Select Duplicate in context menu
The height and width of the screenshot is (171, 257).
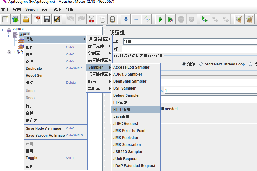[55, 69]
